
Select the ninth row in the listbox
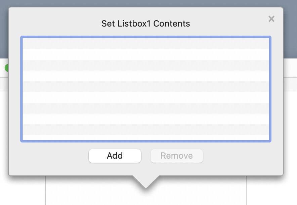[x=146, y=130]
